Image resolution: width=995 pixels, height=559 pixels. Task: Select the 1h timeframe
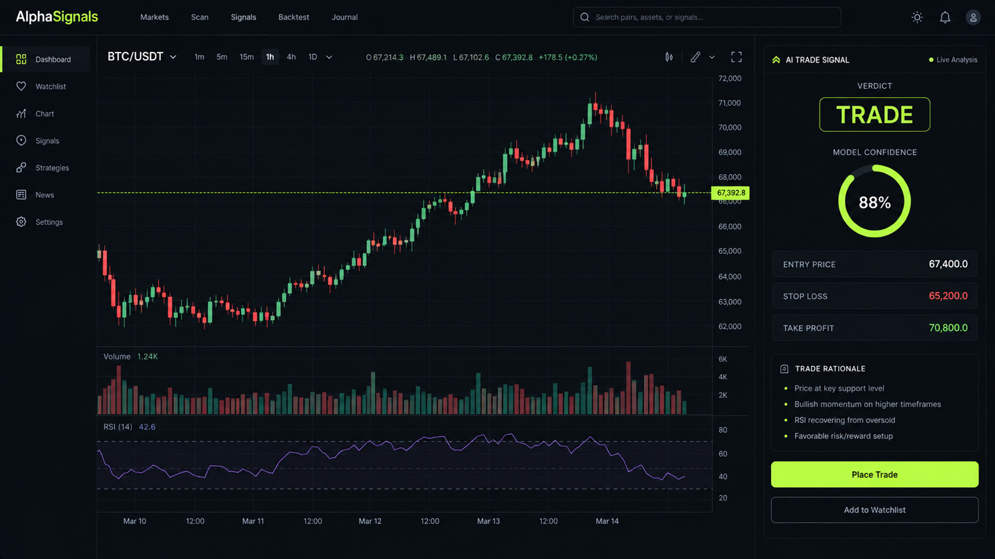[x=270, y=57]
